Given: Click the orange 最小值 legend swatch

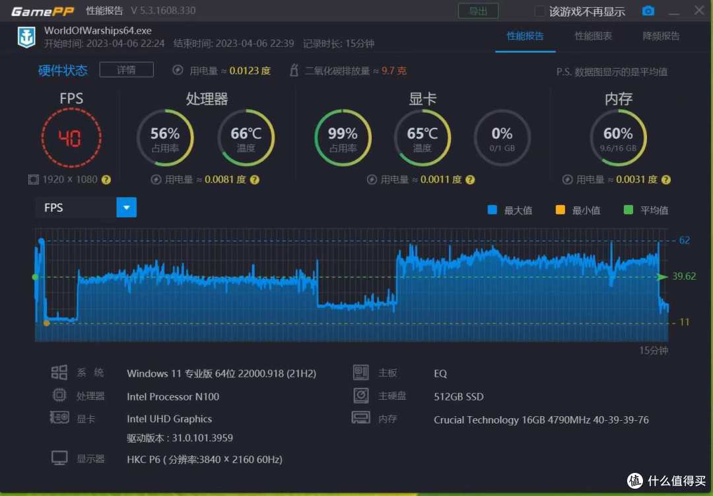Looking at the screenshot, I should coord(560,210).
